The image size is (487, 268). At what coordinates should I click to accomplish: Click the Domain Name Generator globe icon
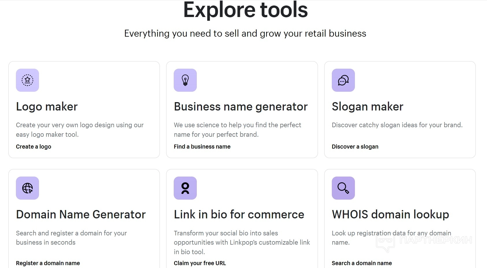(27, 188)
